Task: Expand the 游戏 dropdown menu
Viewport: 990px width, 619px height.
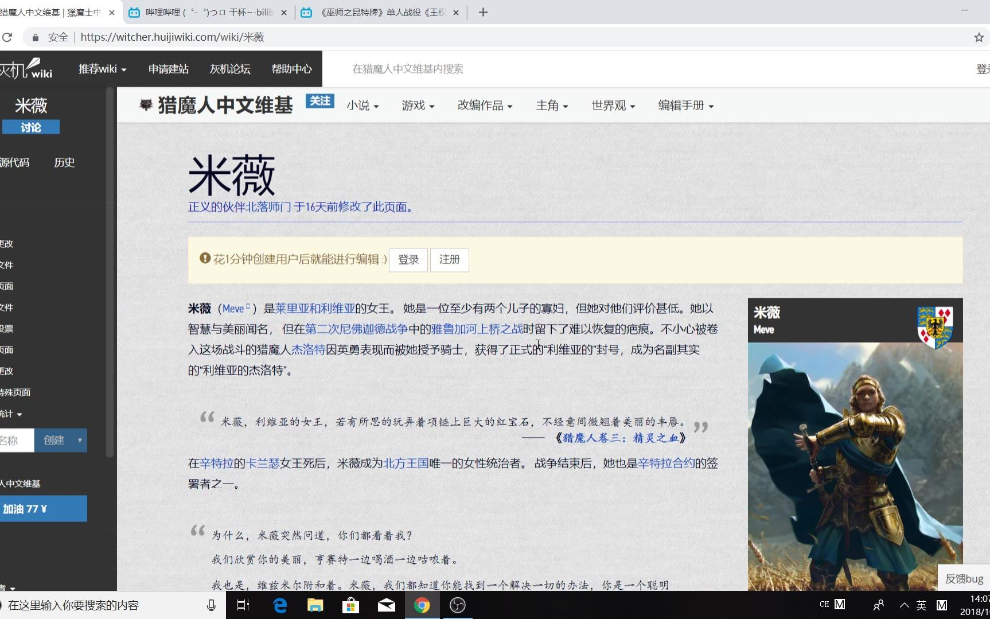Action: (418, 106)
